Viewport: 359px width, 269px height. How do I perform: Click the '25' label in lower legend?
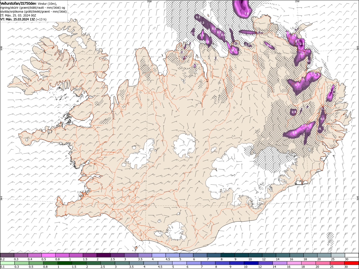point(332,267)
